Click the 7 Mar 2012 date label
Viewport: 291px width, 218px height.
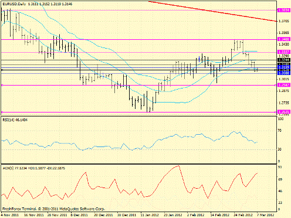click(x=265, y=215)
